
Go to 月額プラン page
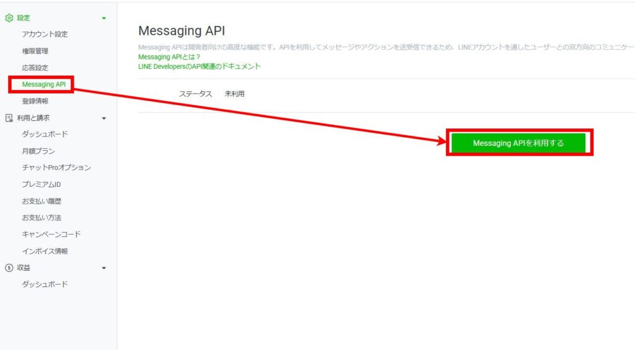tap(38, 151)
